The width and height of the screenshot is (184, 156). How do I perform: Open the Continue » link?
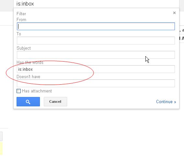click(166, 102)
